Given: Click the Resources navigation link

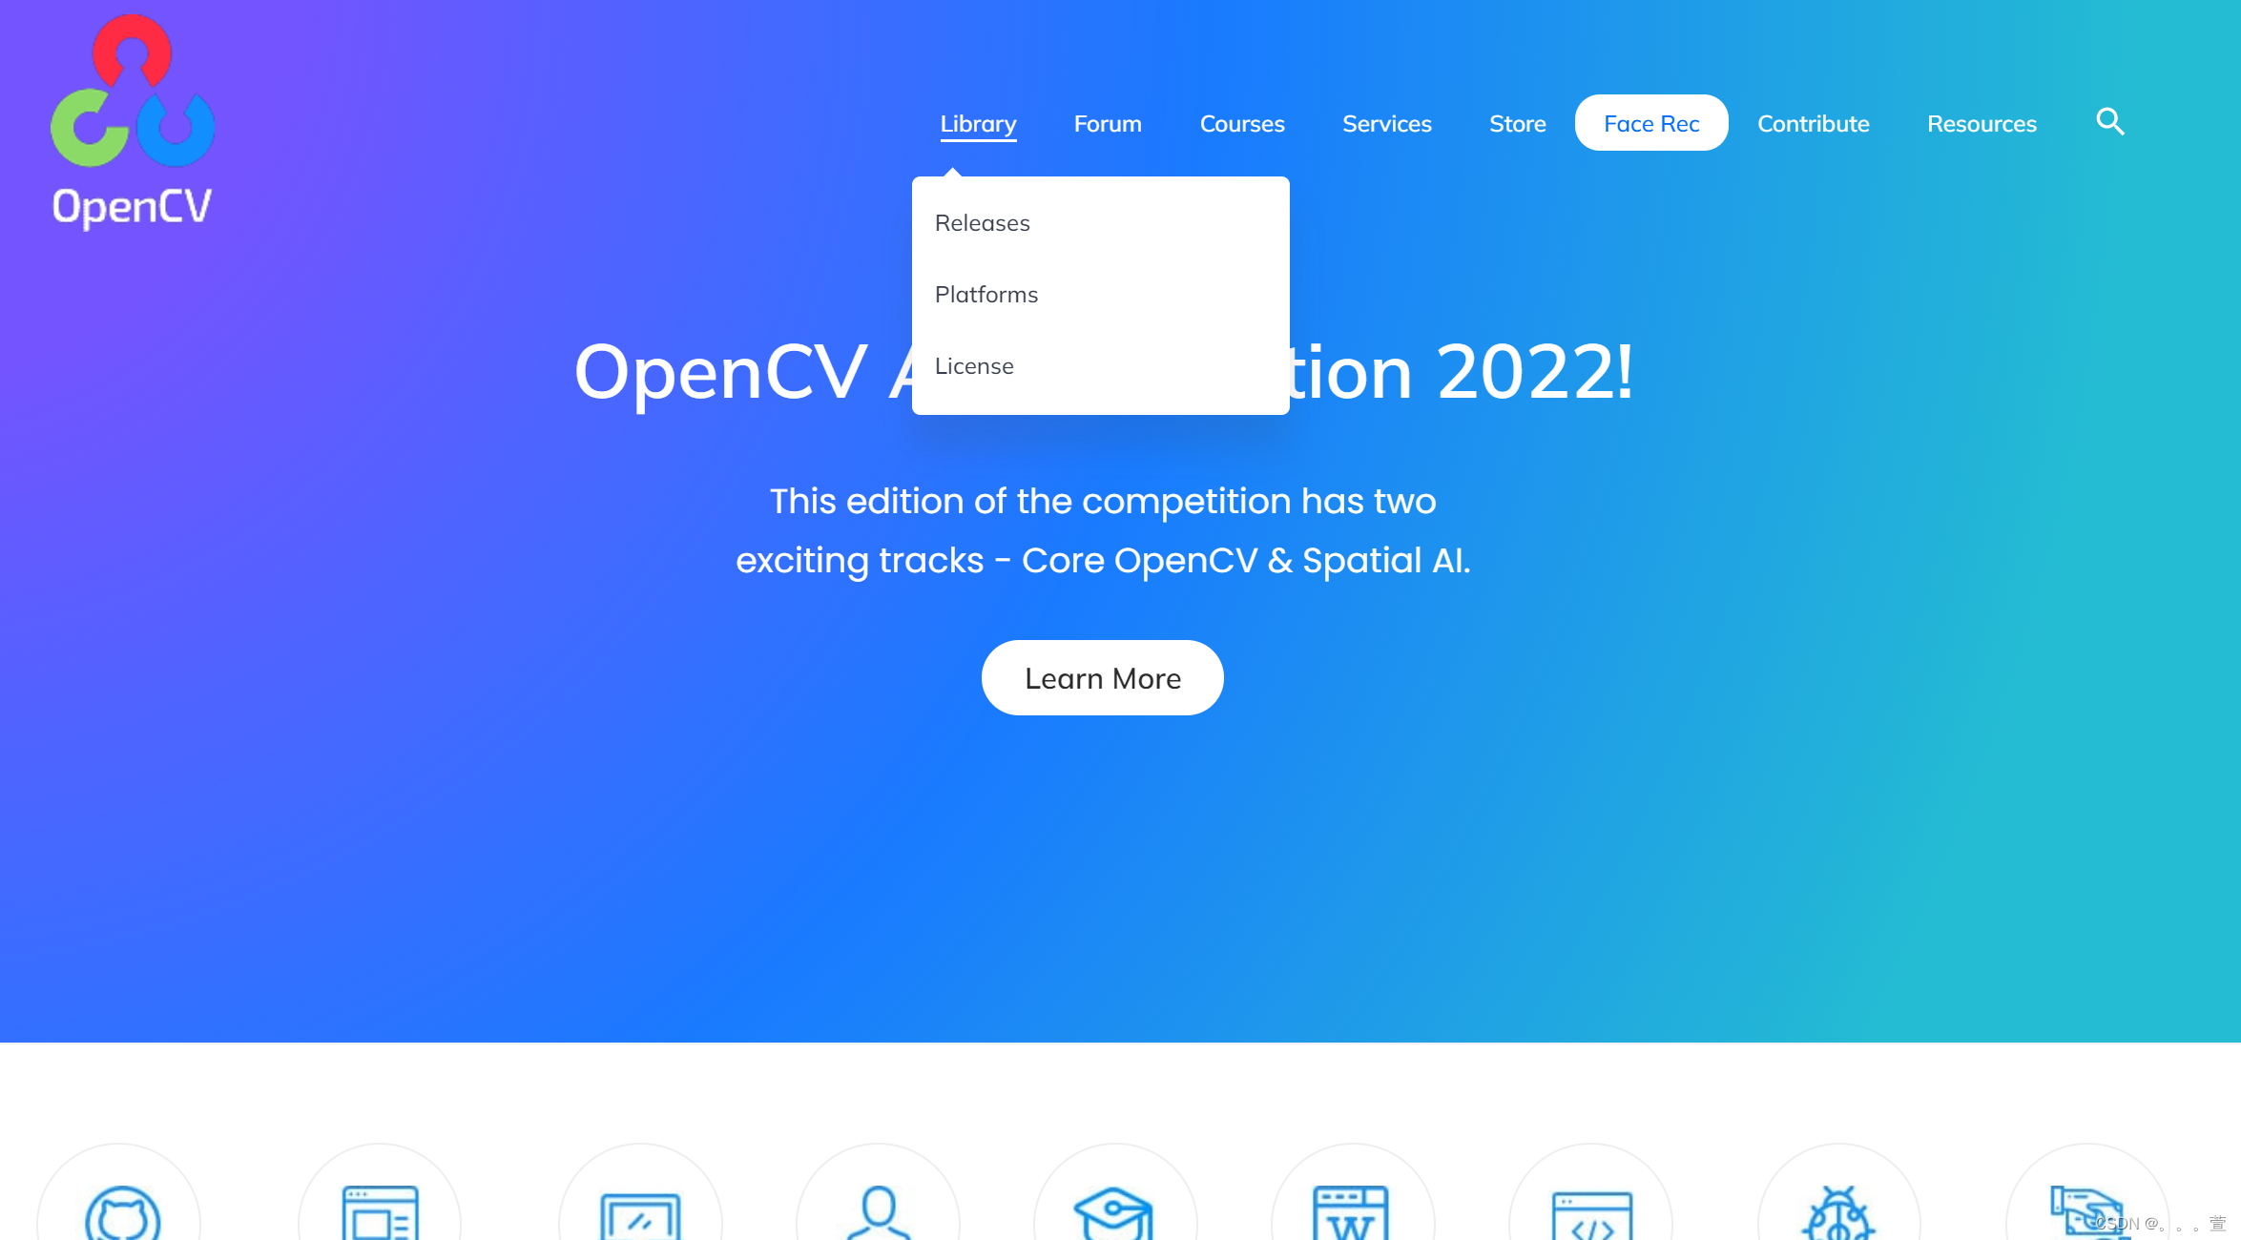Looking at the screenshot, I should [x=1982, y=122].
